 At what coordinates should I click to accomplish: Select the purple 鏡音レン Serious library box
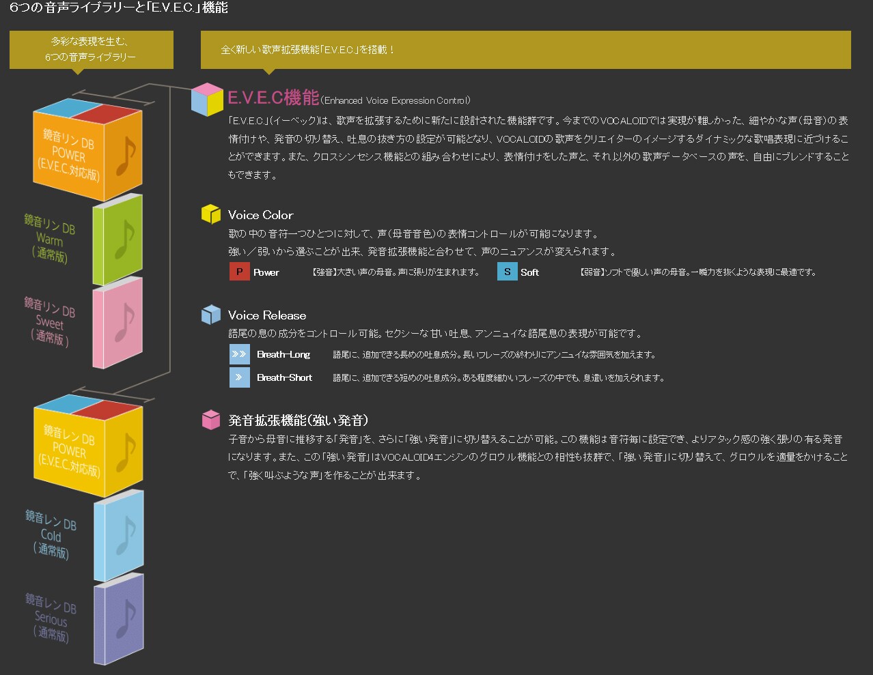[x=118, y=619]
